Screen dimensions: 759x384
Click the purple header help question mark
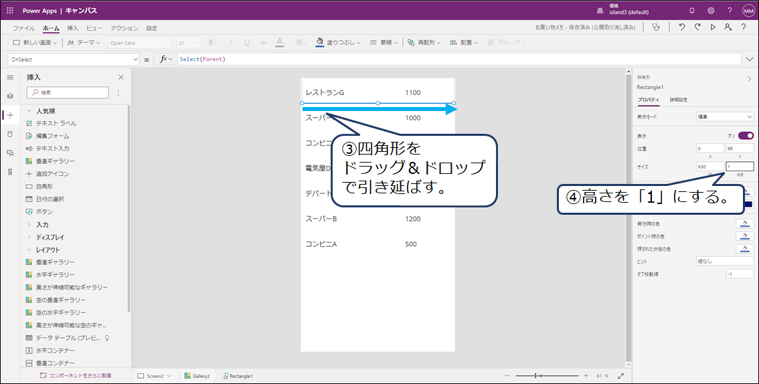point(730,10)
